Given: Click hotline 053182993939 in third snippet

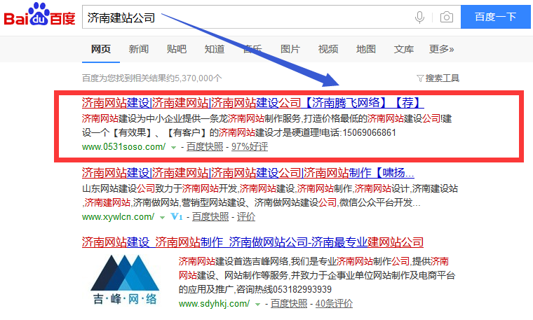Looking at the screenshot, I should [302, 289].
